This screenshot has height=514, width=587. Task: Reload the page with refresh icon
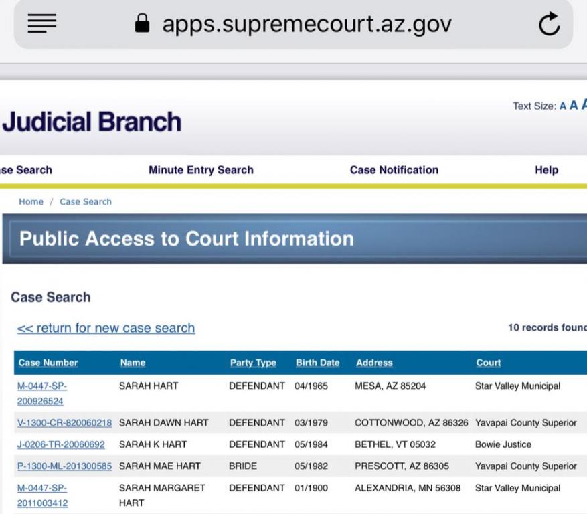548,25
